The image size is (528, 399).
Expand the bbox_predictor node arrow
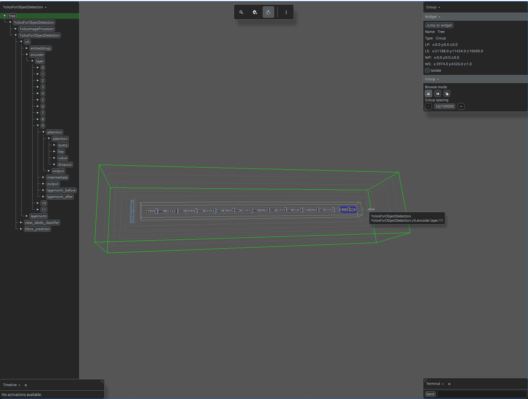click(21, 229)
